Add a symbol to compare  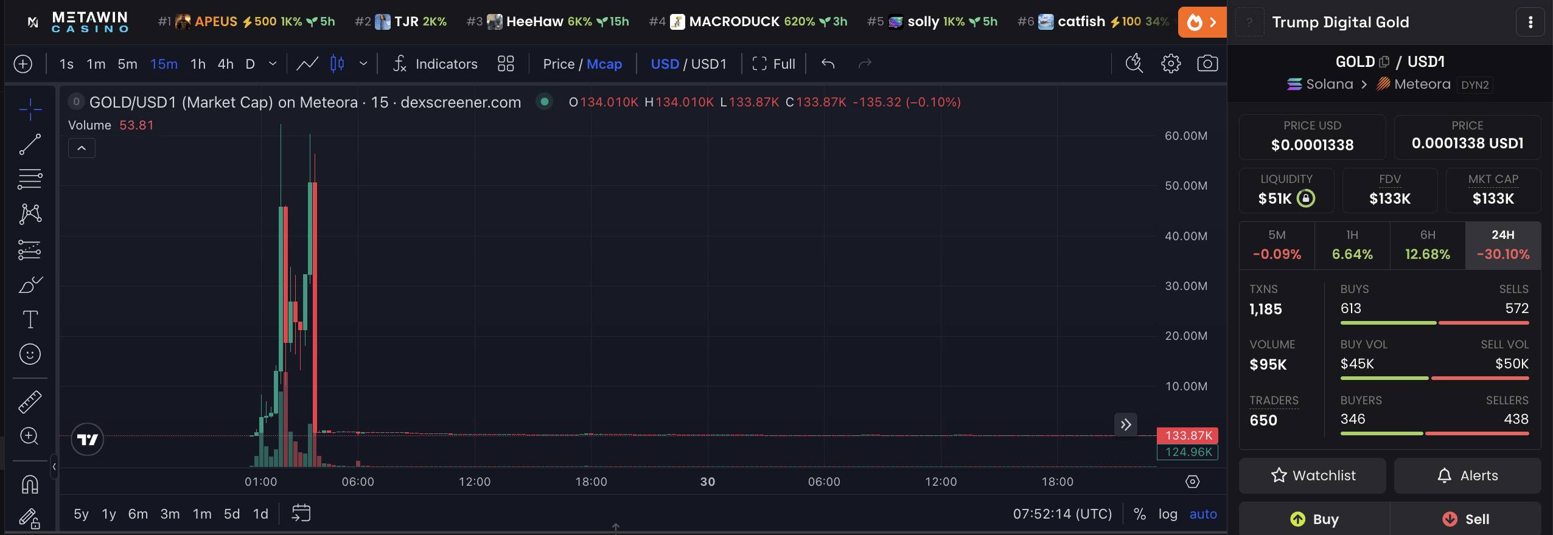(x=23, y=64)
